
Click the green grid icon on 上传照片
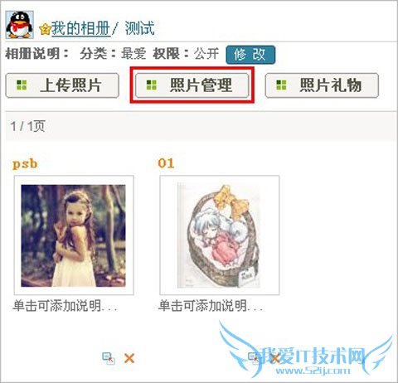coord(22,85)
